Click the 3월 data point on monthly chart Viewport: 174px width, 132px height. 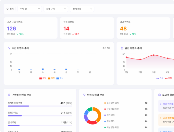(x=154, y=55)
